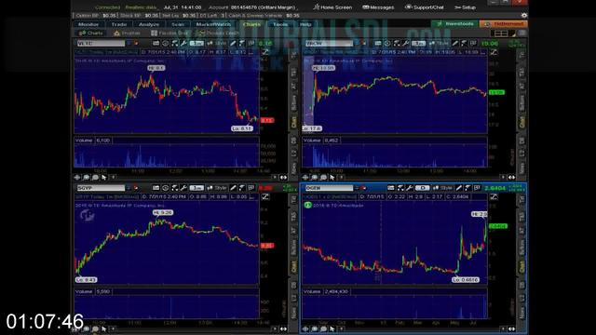Click the share table icon in SGYP toolbar
This screenshot has height=335, width=596.
156,188
